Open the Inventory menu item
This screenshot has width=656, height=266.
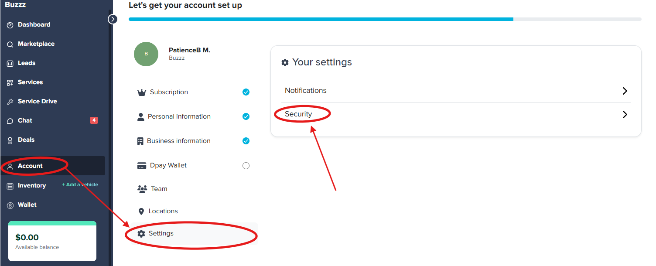[32, 185]
